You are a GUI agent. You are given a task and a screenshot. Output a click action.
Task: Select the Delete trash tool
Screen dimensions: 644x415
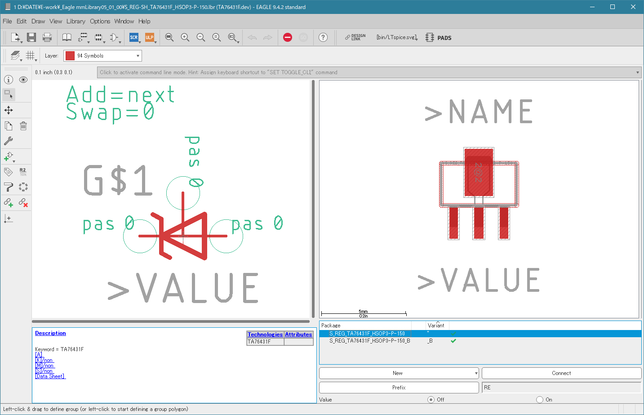coord(23,126)
